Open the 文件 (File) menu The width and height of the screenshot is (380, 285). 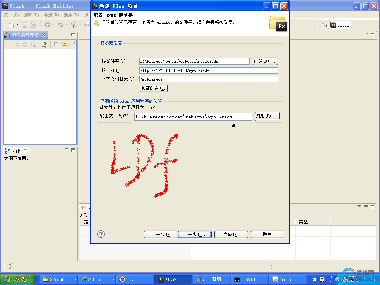(x=11, y=15)
